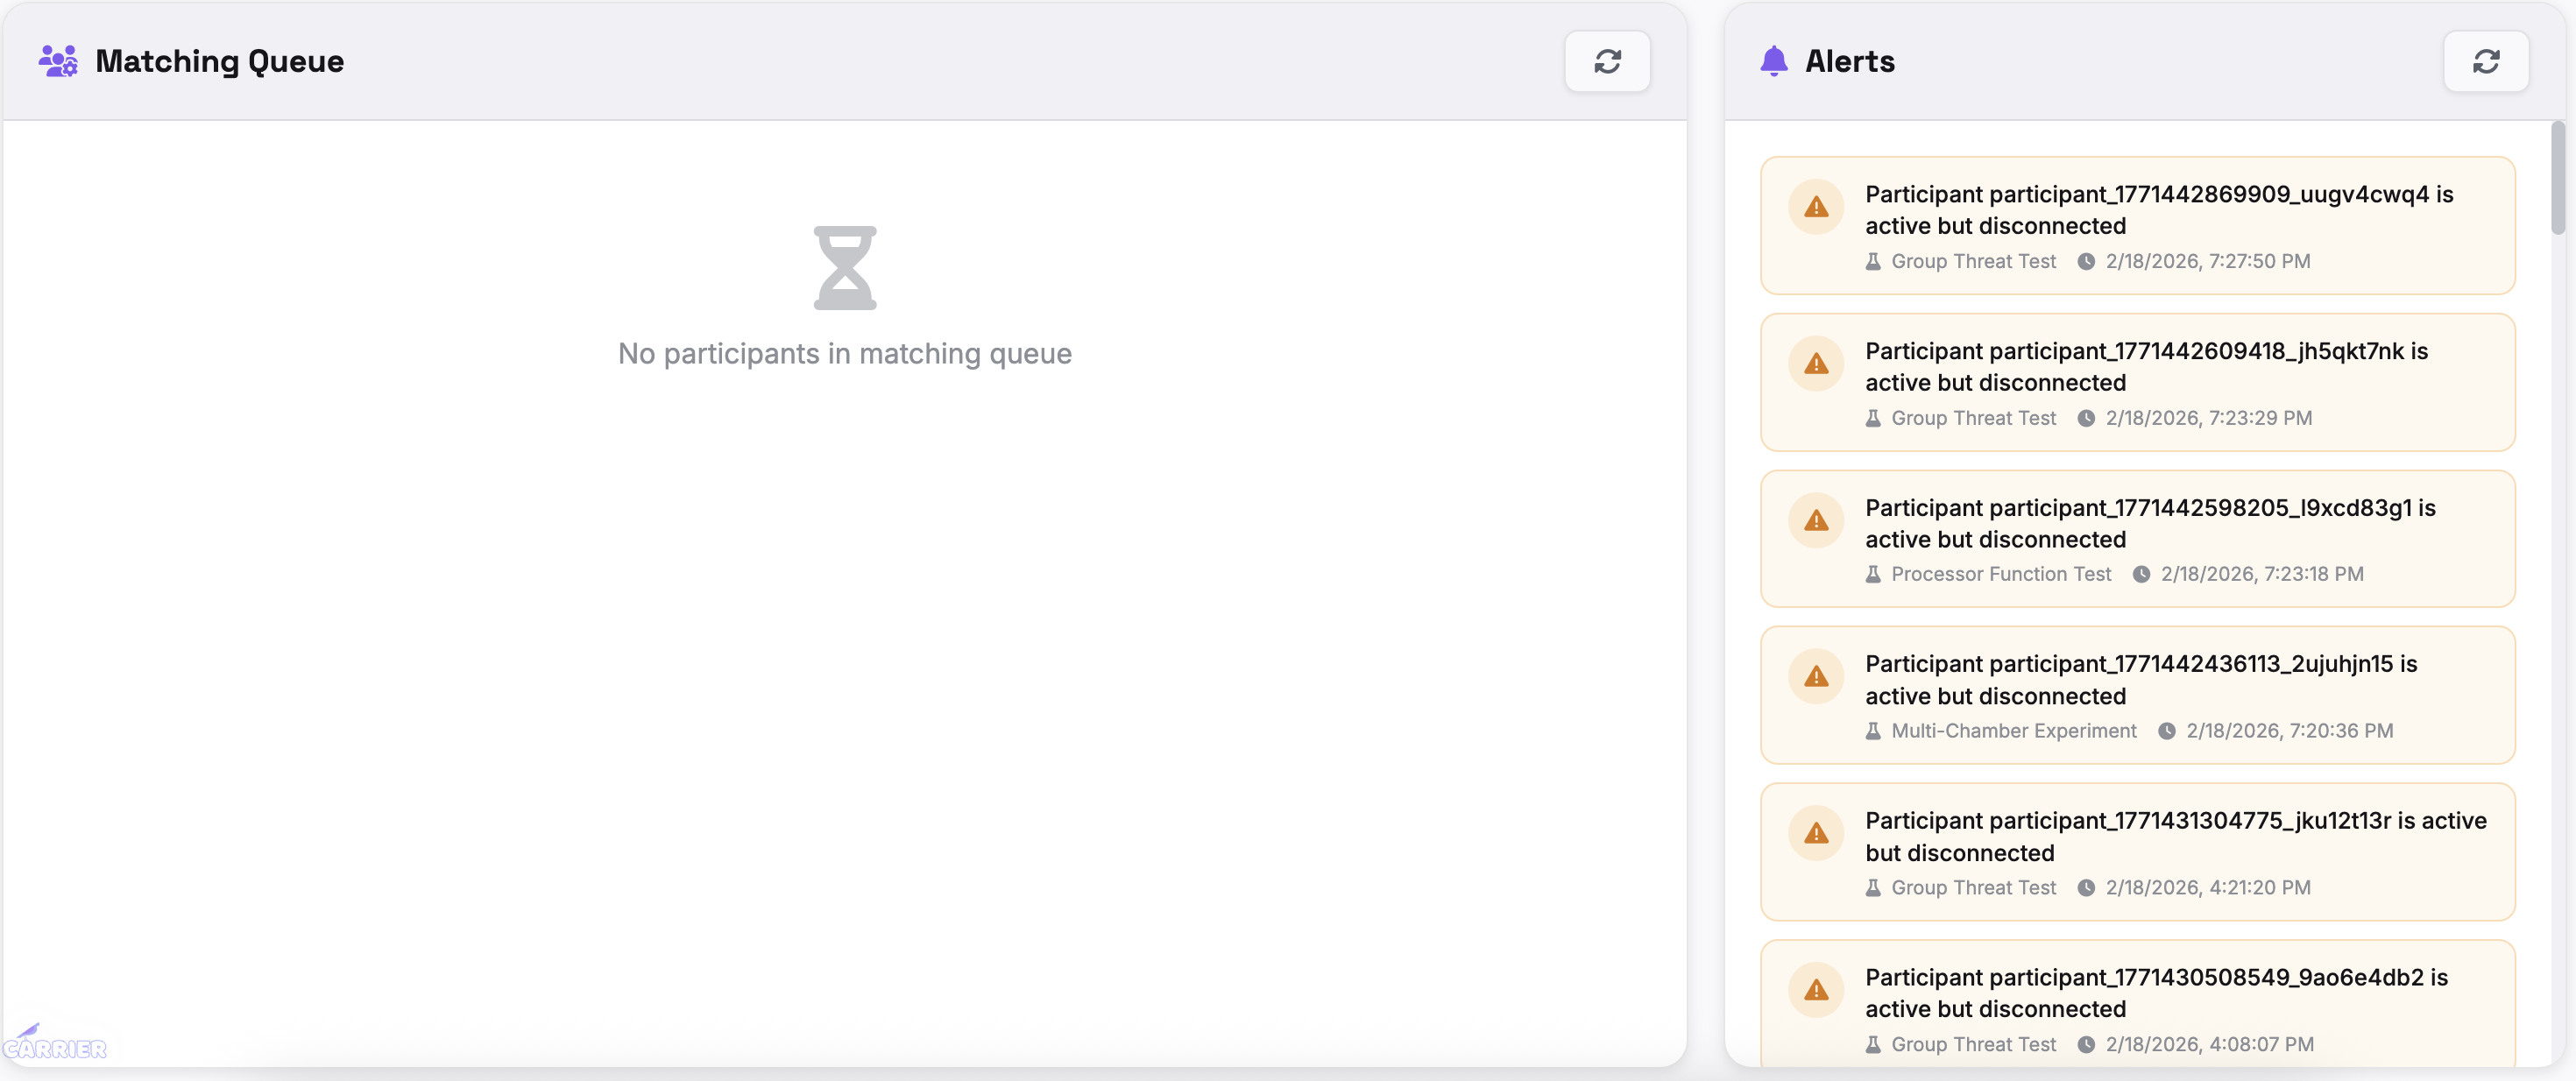Open the participant_1771442609418_jh5qkt7nk disconnection alert
The width and height of the screenshot is (2576, 1081).
pyautogui.click(x=2138, y=382)
